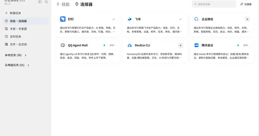Click 解绑 on QQ Agent Mail
Screen dimensions: 259x136
[112, 45]
